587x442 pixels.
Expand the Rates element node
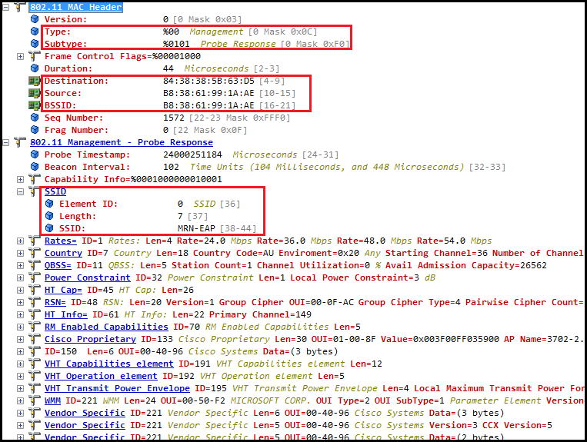(21, 241)
